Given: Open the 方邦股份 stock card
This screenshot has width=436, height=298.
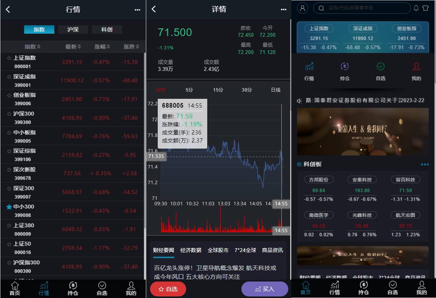Looking at the screenshot, I should click(319, 189).
